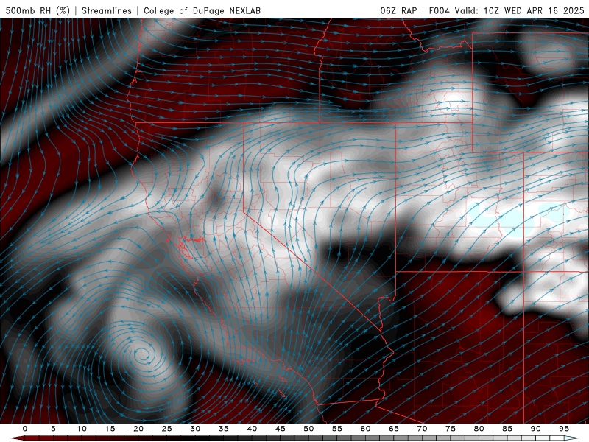This screenshot has width=589, height=442.
Task: Click the "85" legend tick label
Action: (507, 429)
